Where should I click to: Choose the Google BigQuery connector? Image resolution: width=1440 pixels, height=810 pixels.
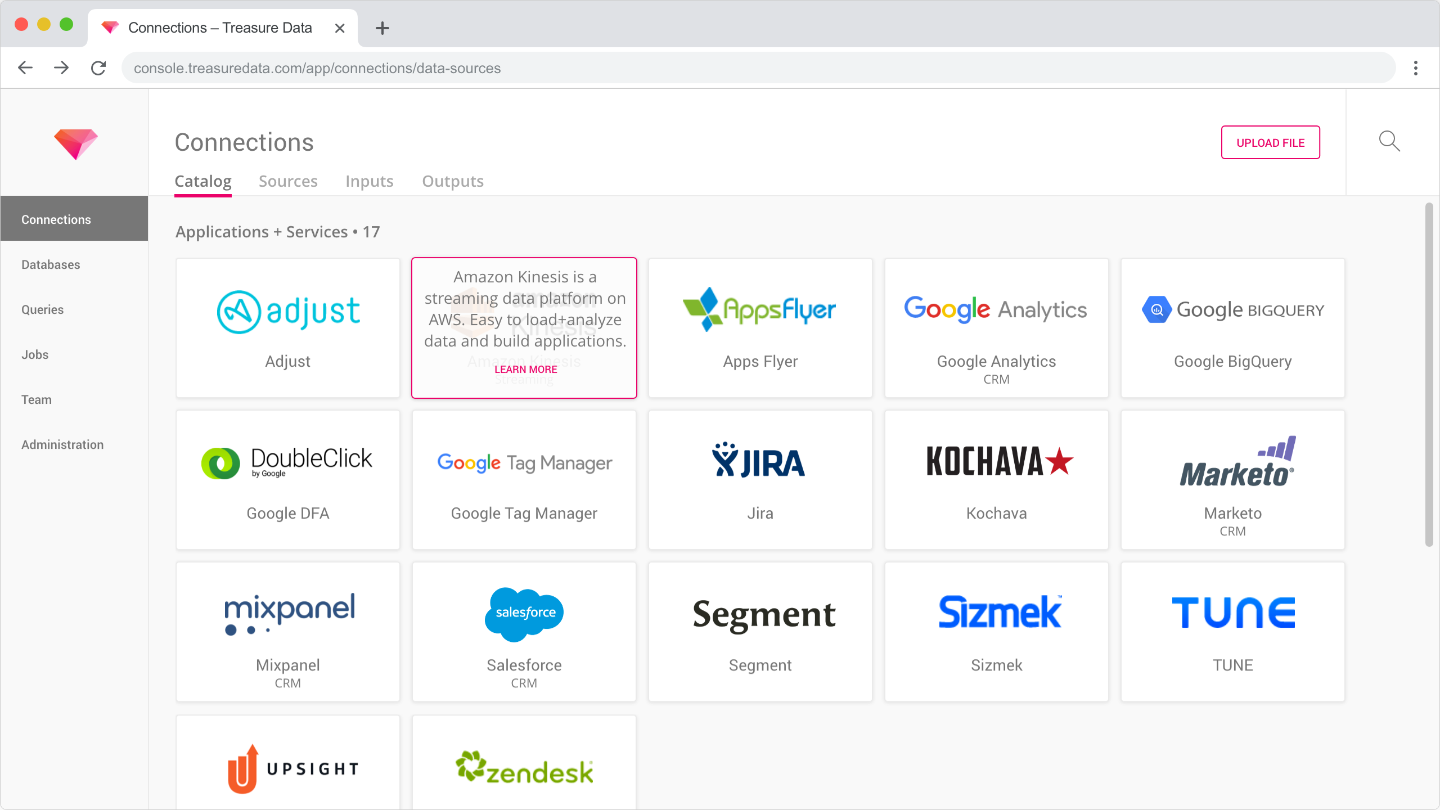pyautogui.click(x=1232, y=328)
